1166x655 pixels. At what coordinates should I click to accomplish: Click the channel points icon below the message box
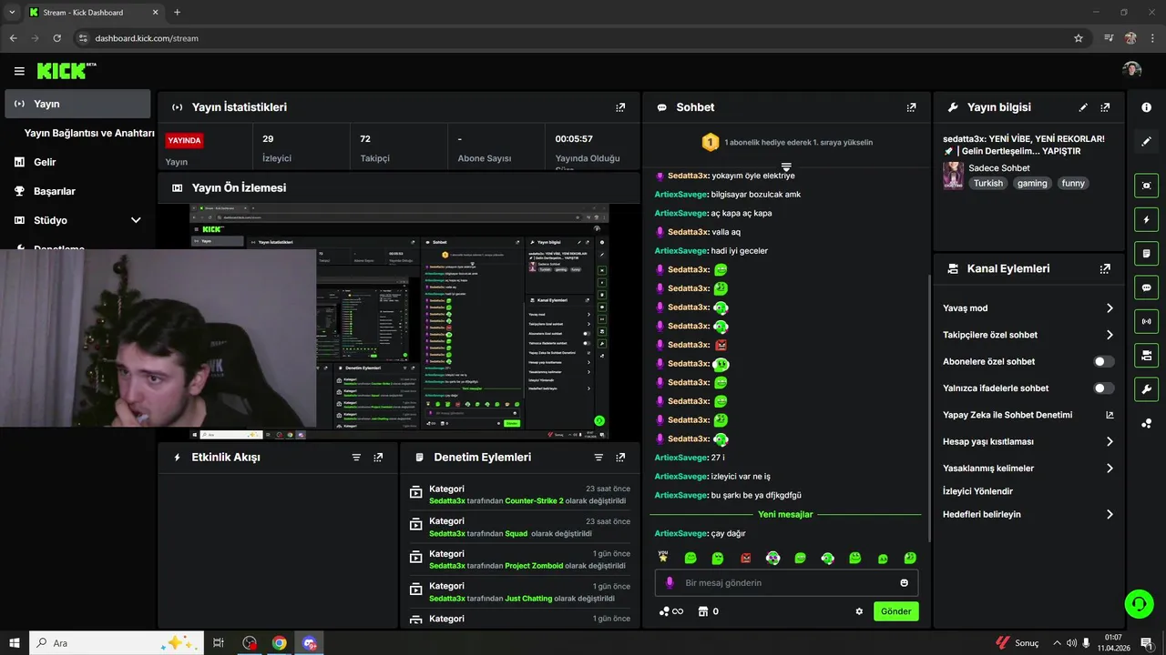pyautogui.click(x=670, y=611)
